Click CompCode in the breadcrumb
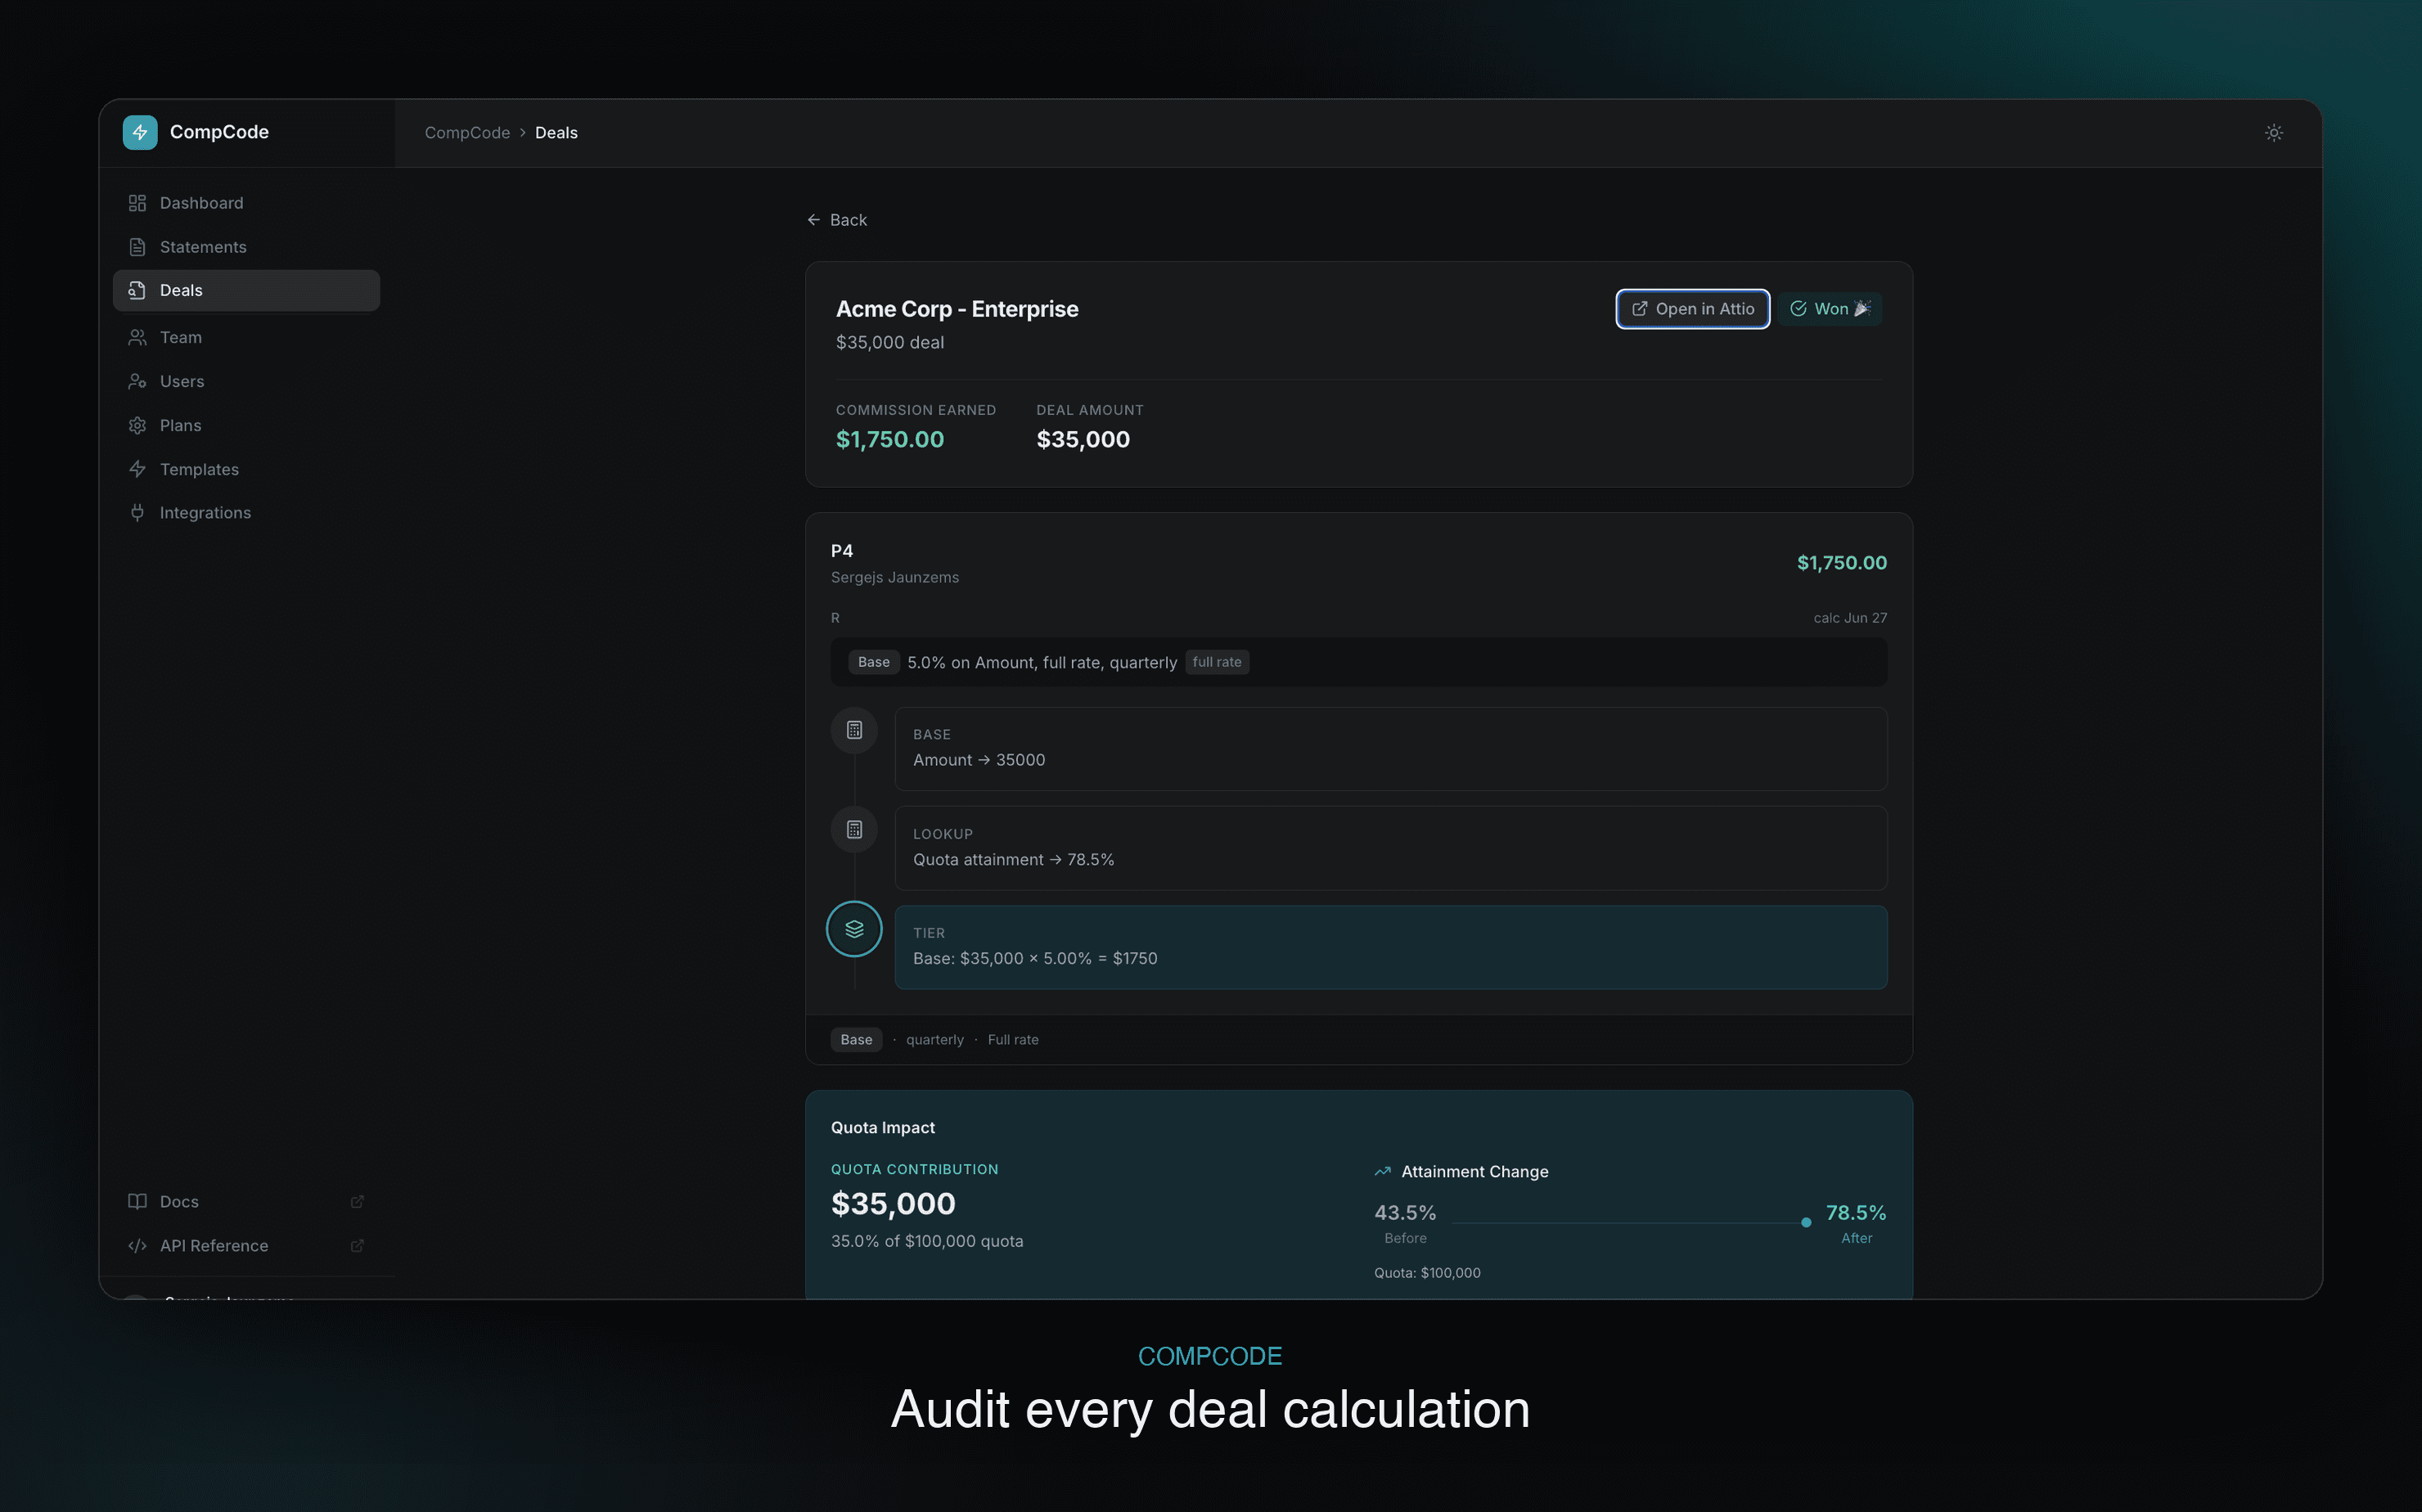Screen dimensions: 2422x1512 pyautogui.click(x=467, y=133)
